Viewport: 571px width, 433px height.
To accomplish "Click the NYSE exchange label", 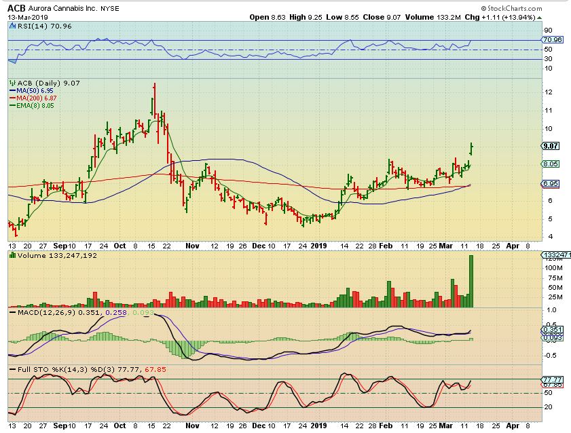I will (110, 8).
